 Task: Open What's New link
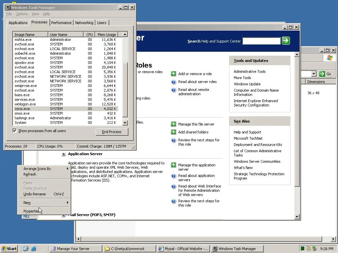click(243, 168)
